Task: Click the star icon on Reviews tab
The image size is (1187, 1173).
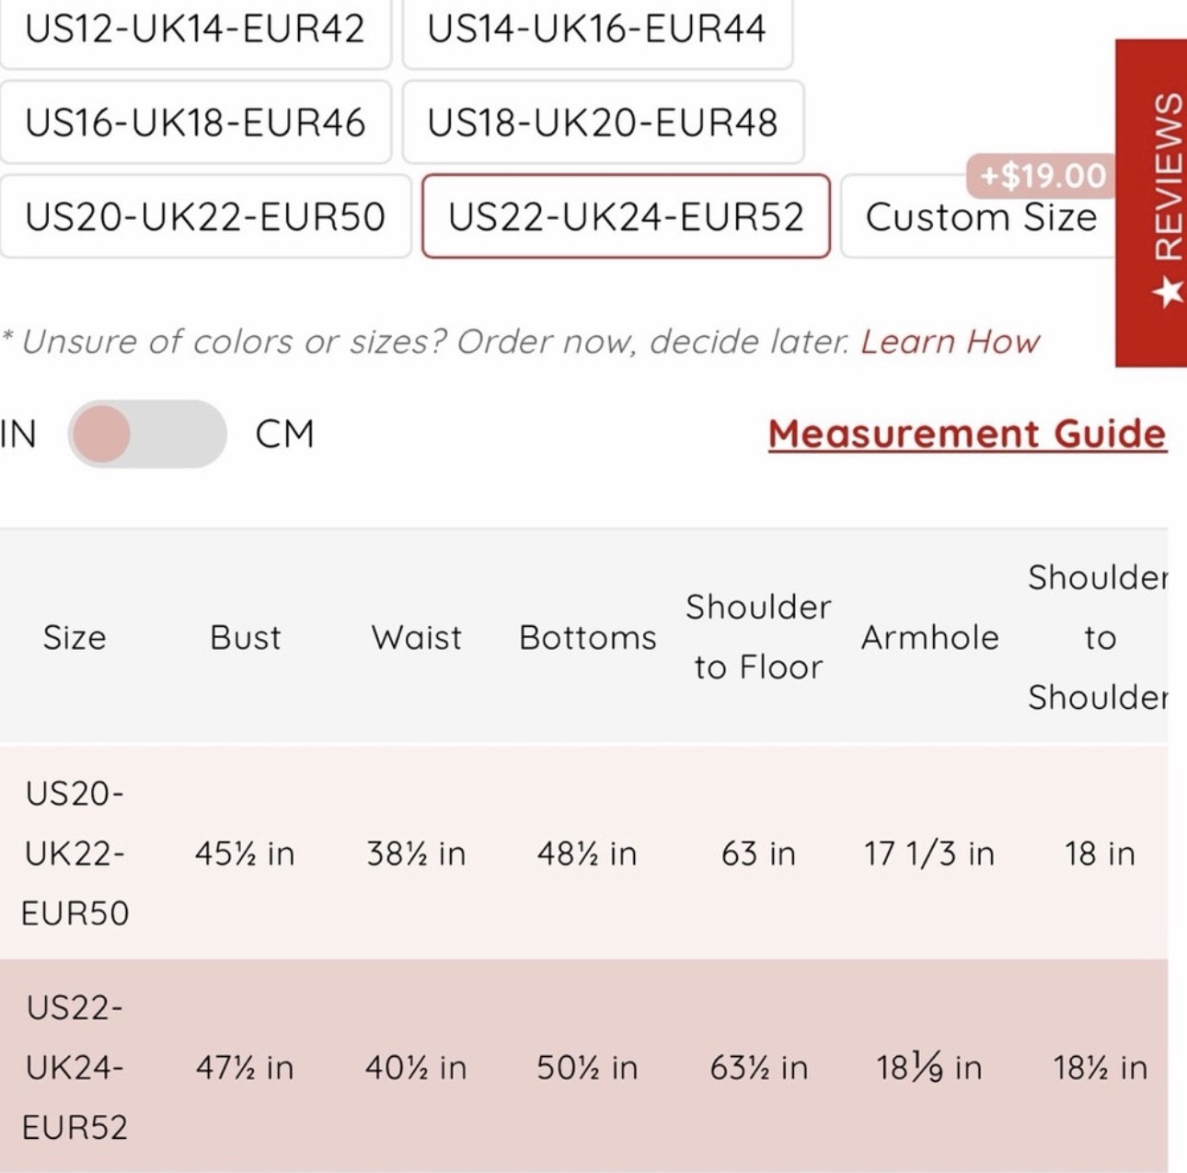Action: pos(1167,293)
